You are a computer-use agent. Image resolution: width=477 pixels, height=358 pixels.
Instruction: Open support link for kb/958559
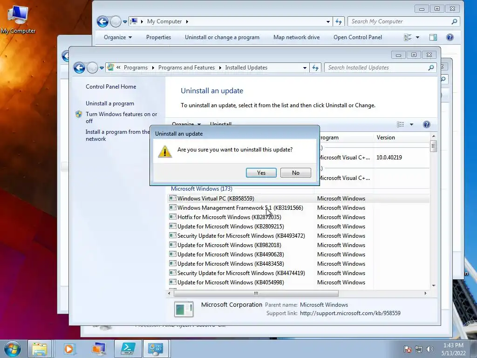click(350, 313)
